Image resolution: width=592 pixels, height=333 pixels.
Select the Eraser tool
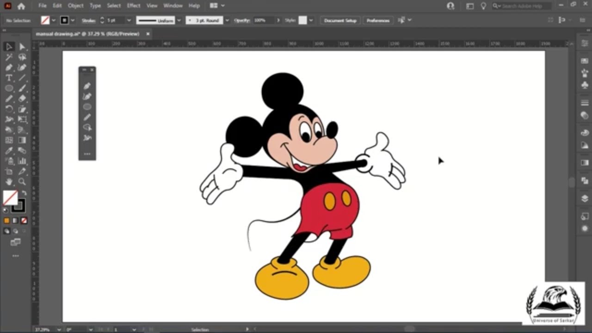22,98
